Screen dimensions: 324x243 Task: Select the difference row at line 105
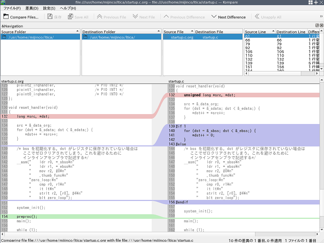click(x=249, y=52)
